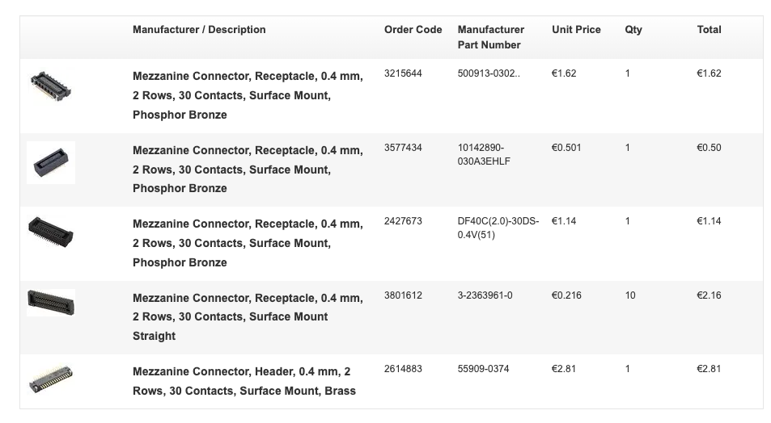Click the Manufacturer / Description column header
This screenshot has height=423, width=771.
tap(199, 30)
